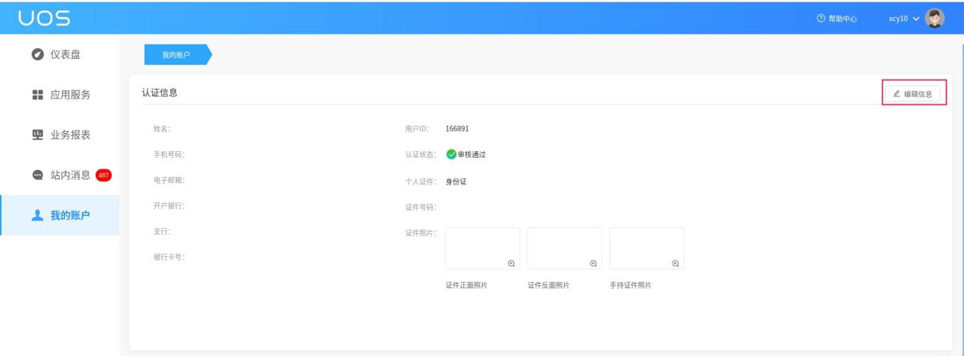Click the site messages chat bubble icon
964x356 pixels.
click(x=38, y=175)
